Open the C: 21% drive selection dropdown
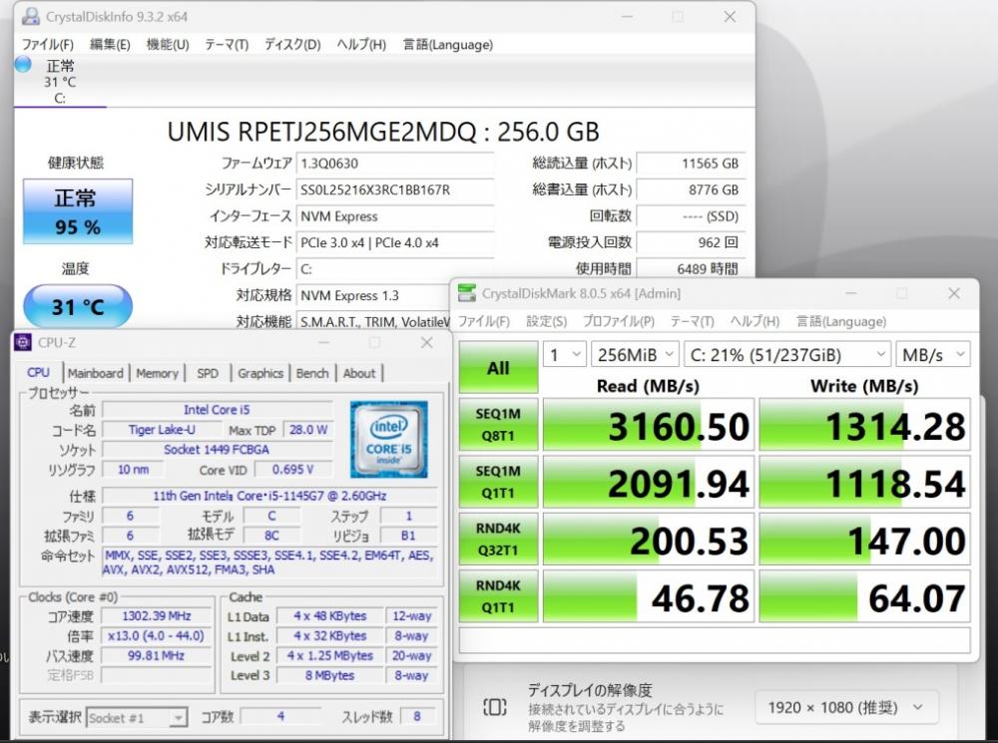998x743 pixels. point(787,354)
